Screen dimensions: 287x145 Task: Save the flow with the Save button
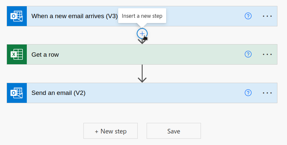click(174, 131)
